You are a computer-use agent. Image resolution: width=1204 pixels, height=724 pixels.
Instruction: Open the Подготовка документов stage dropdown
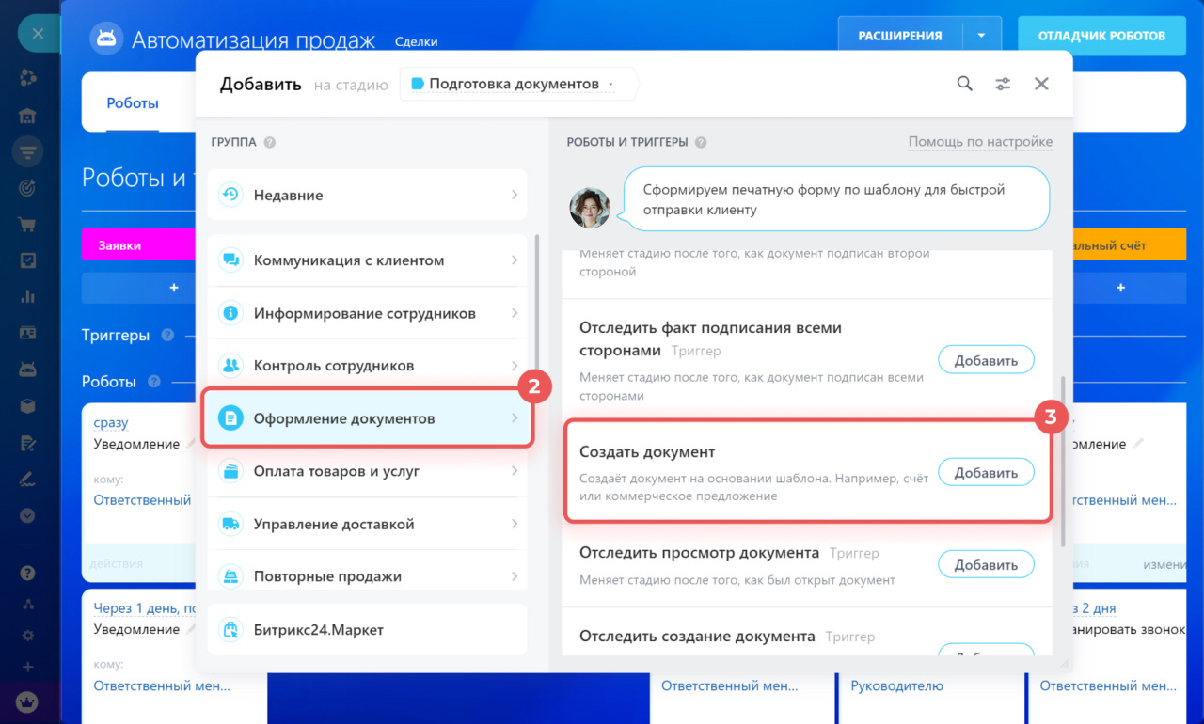tap(519, 84)
